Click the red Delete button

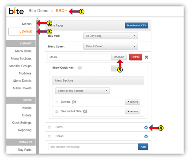coord(136,57)
